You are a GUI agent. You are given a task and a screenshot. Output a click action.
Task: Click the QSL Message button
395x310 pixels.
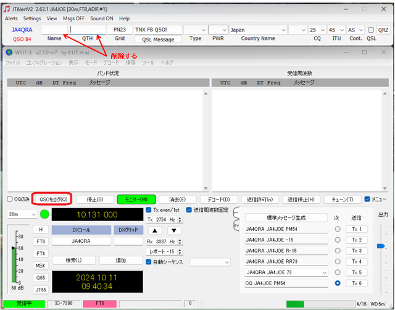pyautogui.click(x=158, y=40)
